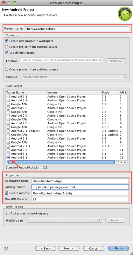Check the Android 2.2 target checkbox
Image resolution: width=133 pixels, height=255 pixels.
point(8,138)
